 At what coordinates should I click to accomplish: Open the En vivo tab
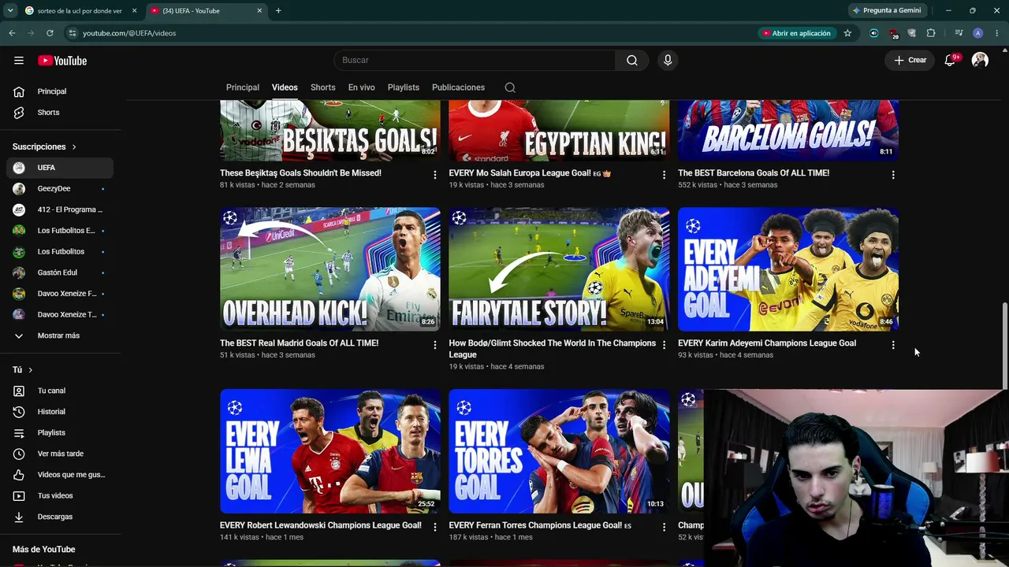coord(362,87)
